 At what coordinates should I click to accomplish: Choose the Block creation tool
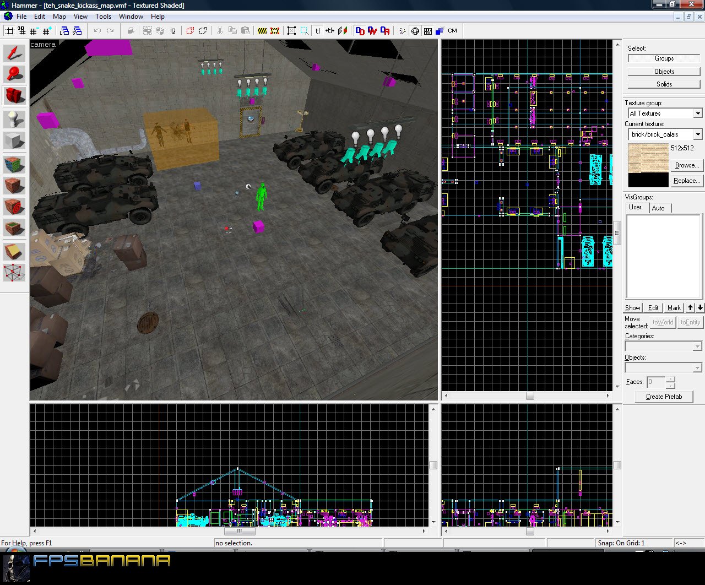coord(14,140)
